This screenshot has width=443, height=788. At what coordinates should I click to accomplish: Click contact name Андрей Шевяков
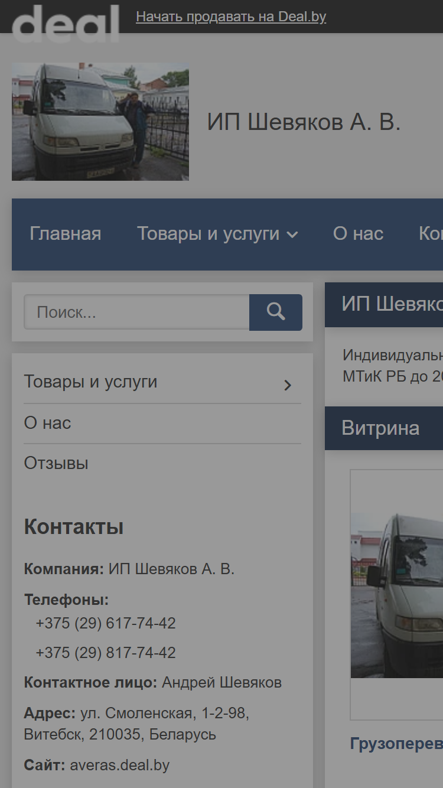pos(221,682)
